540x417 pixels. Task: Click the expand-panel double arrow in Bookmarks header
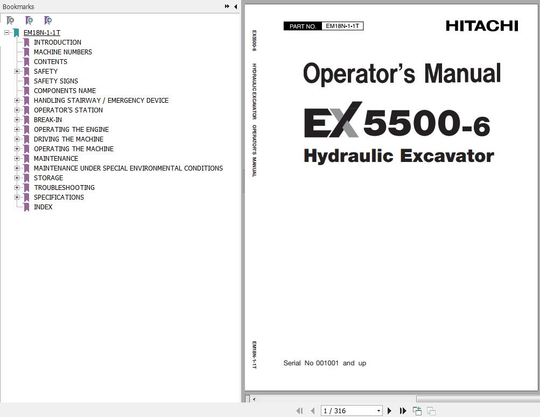227,6
